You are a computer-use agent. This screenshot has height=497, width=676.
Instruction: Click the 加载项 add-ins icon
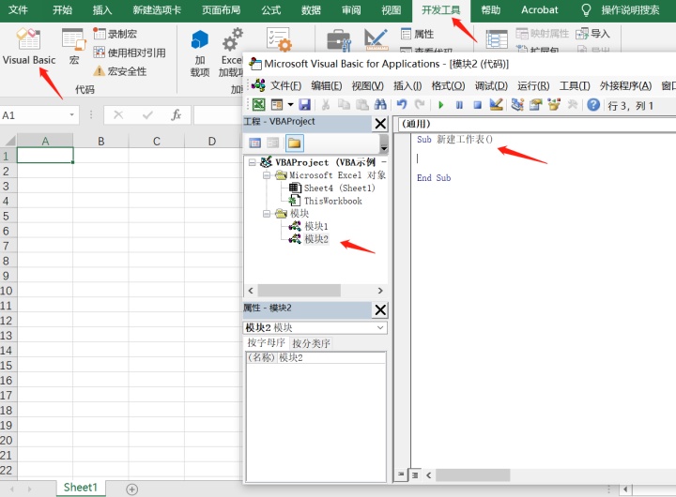coord(200,52)
